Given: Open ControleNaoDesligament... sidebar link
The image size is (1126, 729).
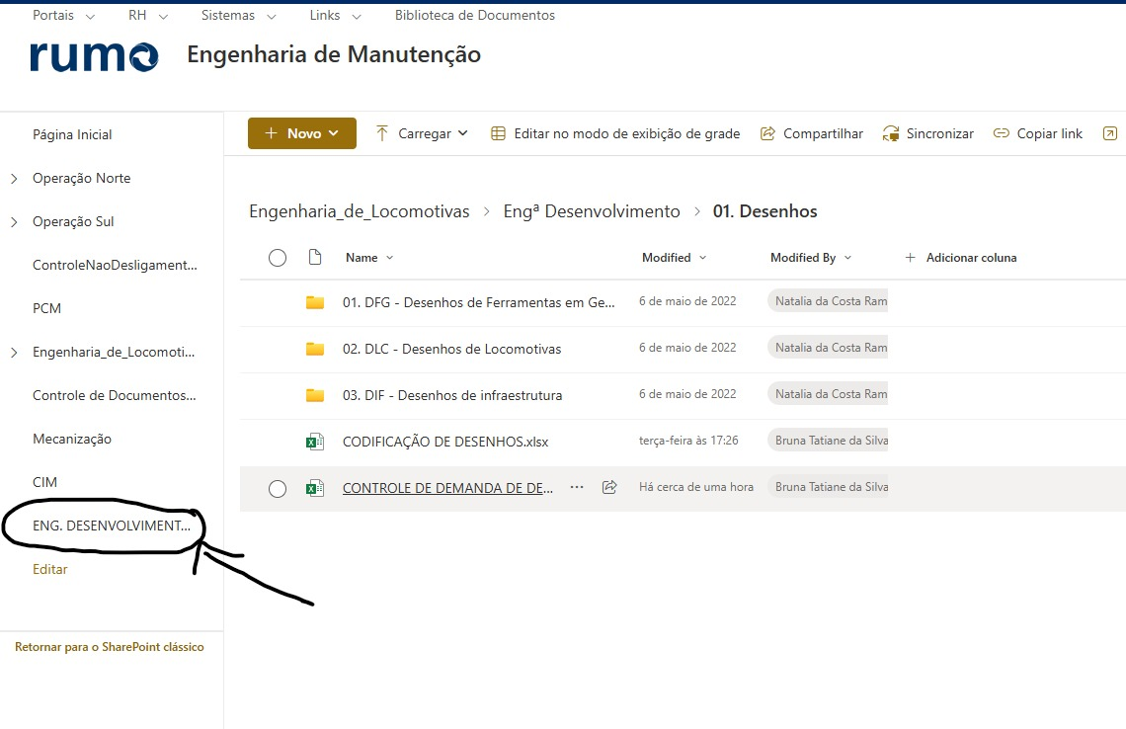Looking at the screenshot, I should [x=115, y=265].
